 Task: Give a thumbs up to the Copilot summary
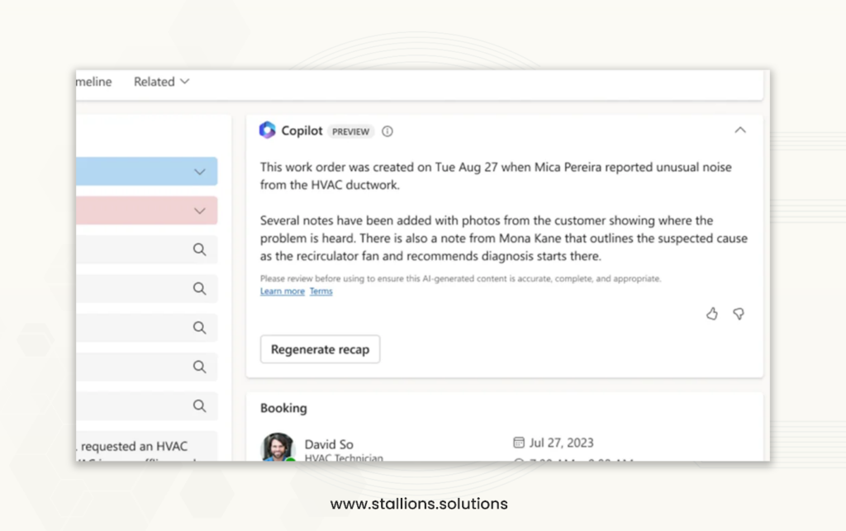click(711, 314)
